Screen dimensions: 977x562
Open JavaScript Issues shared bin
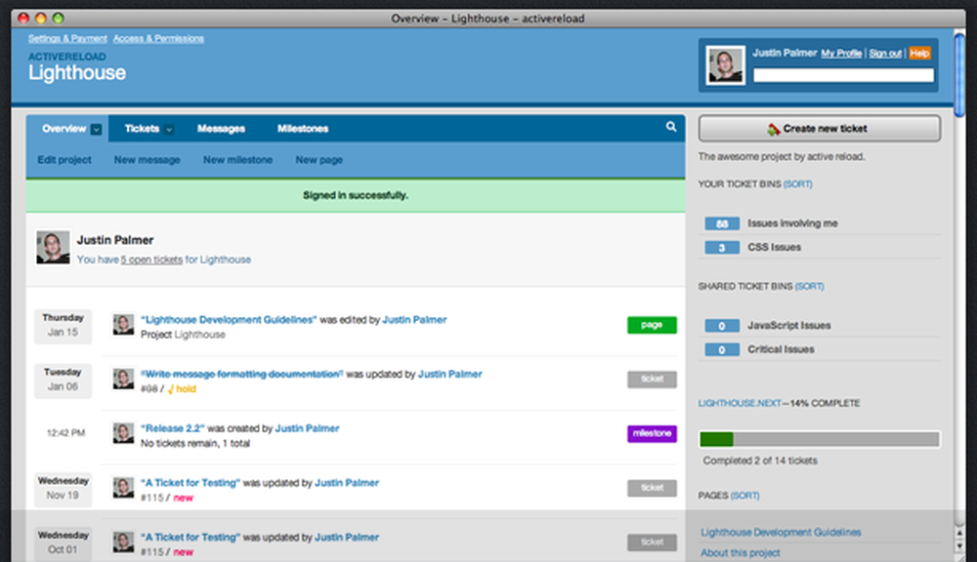788,326
